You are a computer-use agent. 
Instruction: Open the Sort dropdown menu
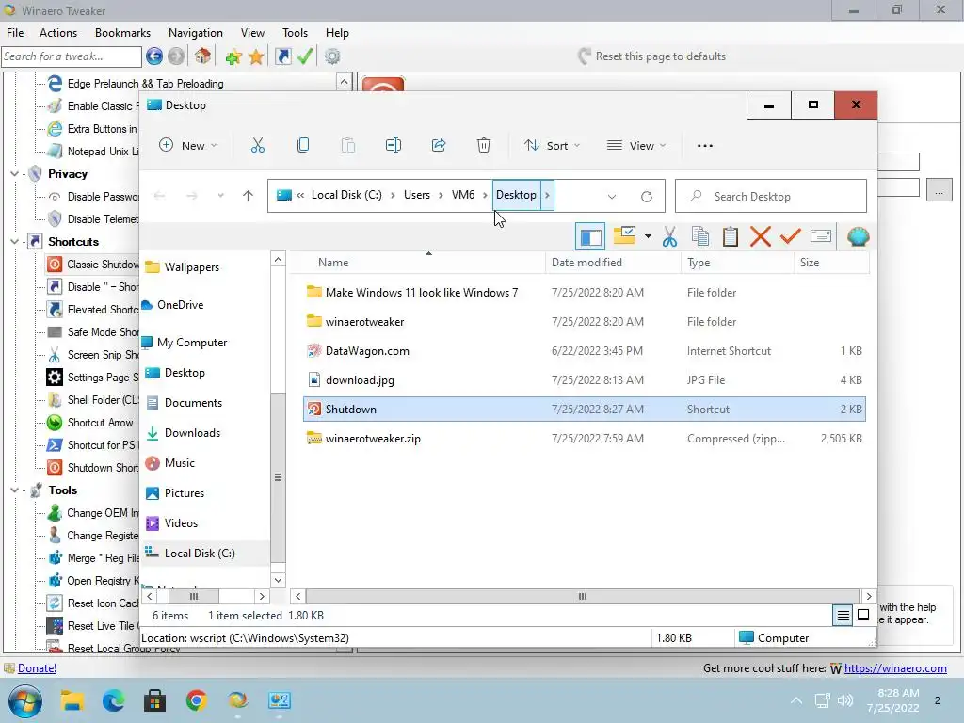pyautogui.click(x=552, y=146)
